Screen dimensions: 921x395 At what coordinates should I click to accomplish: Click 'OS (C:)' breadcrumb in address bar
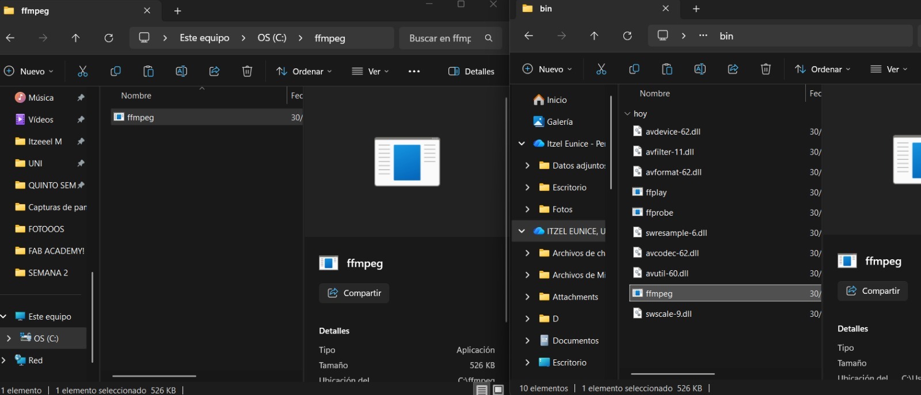coord(272,38)
